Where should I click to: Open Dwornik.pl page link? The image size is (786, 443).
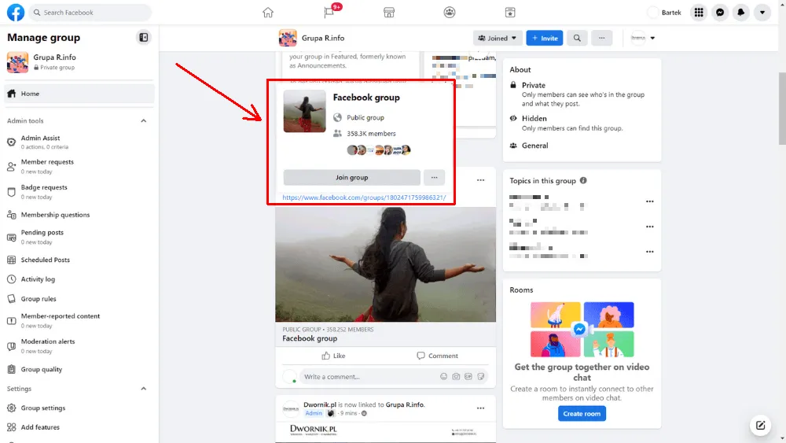point(320,405)
